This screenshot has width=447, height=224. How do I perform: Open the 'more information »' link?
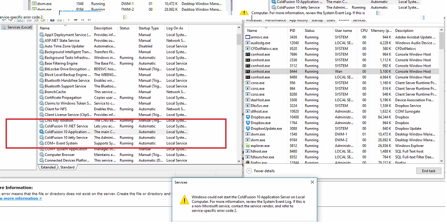click(x=20, y=198)
